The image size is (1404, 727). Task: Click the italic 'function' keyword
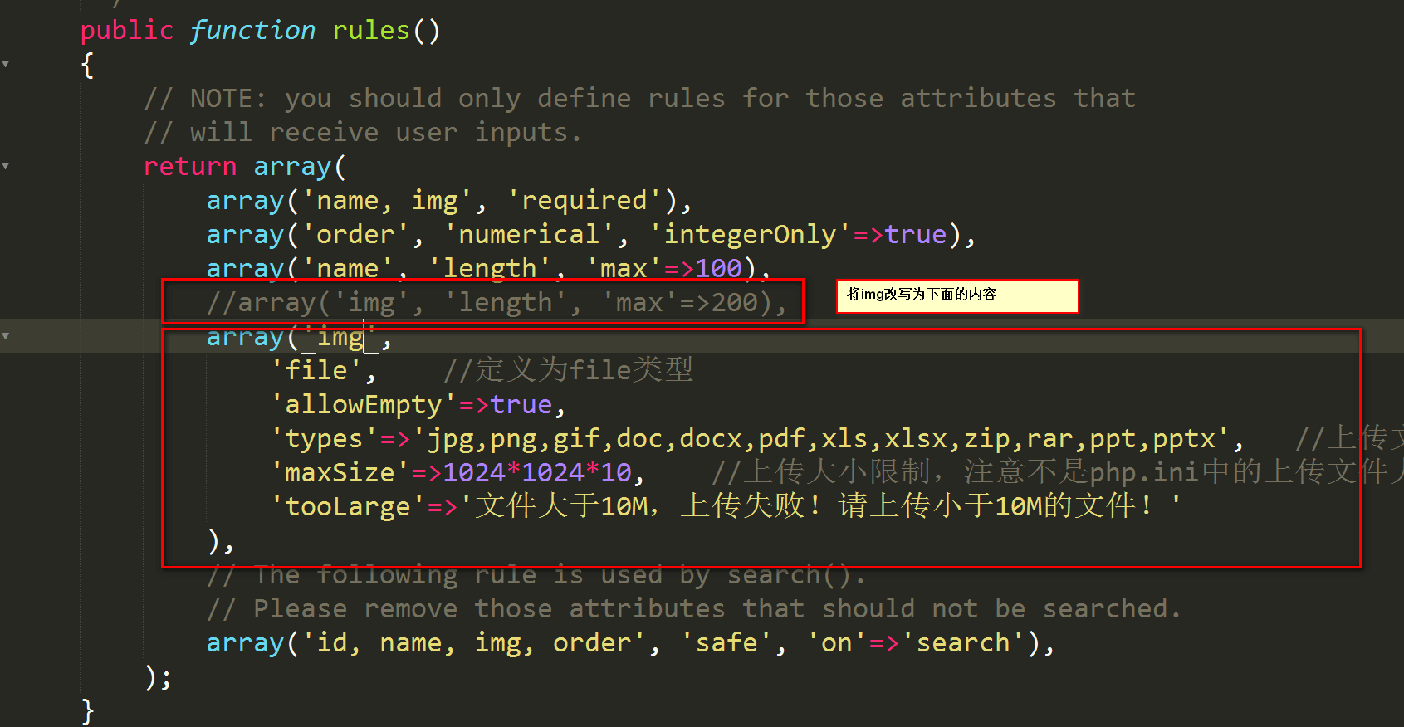(252, 31)
